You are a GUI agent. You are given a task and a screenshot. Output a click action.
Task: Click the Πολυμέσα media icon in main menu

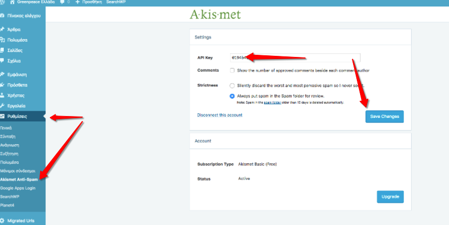2,40
